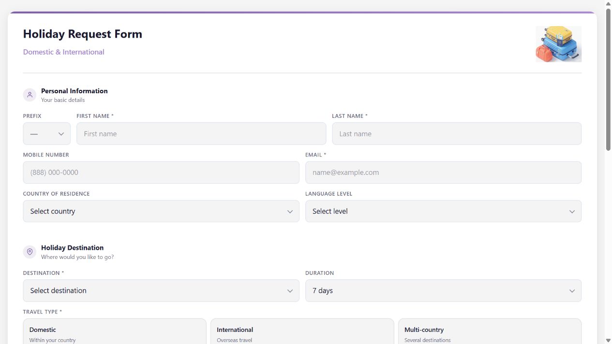
Task: Focus the Email input field
Action: [443, 172]
